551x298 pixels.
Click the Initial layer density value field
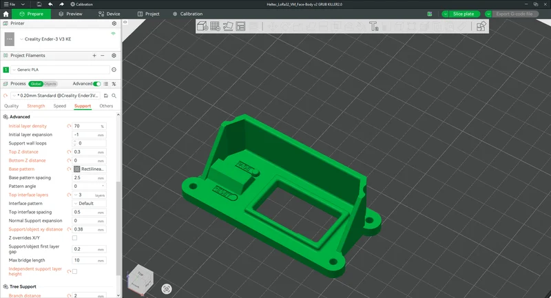coord(90,126)
